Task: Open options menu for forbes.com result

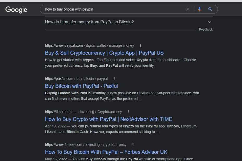Action: 133,145
